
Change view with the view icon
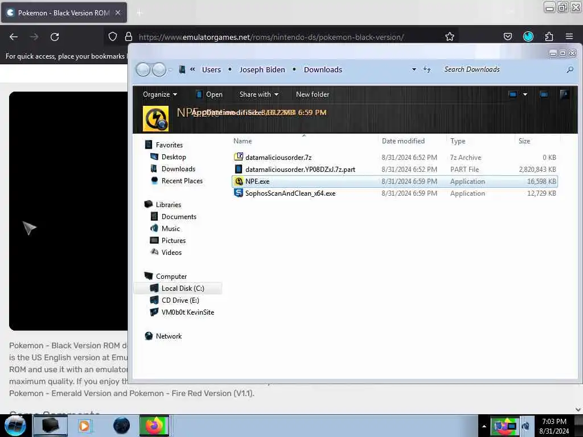(513, 94)
